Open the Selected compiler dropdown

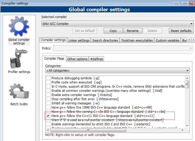(x=118, y=24)
